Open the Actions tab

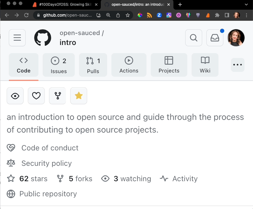coord(129,65)
